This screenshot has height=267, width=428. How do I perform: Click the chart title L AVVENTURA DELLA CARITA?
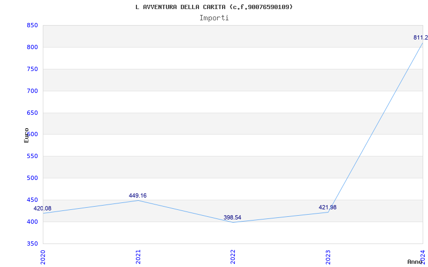point(214,7)
